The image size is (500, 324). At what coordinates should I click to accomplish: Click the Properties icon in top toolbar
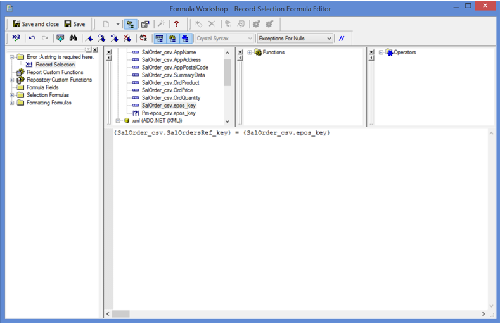pyautogui.click(x=145, y=24)
